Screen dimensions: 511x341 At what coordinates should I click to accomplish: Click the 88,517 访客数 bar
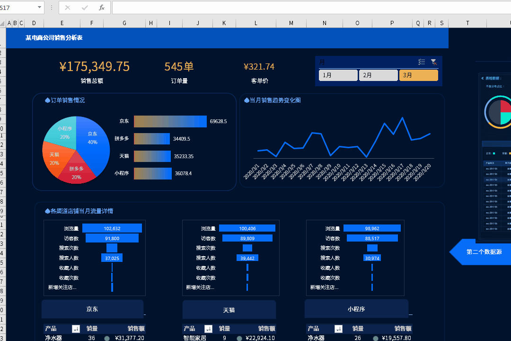pyautogui.click(x=372, y=238)
